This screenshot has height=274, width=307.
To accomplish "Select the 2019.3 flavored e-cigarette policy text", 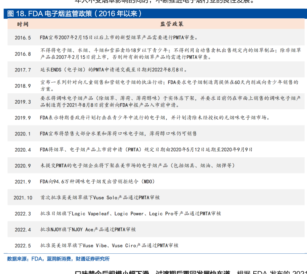I will click(170, 102).
